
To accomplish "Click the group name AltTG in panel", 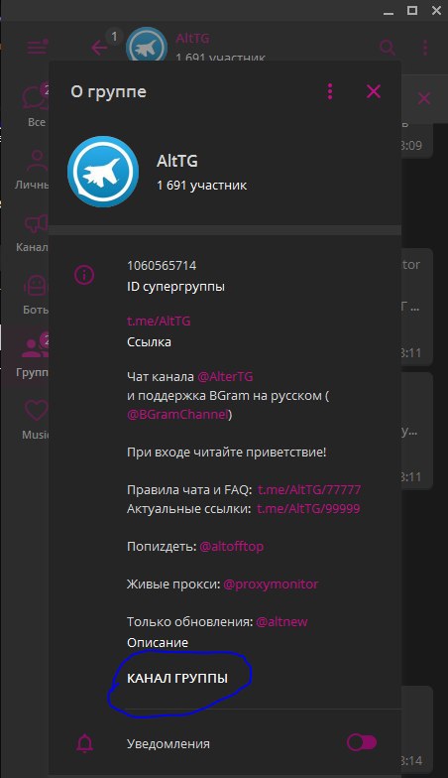I will (176, 161).
